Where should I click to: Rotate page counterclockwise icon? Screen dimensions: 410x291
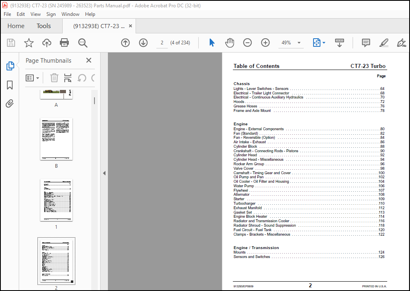click(82, 78)
